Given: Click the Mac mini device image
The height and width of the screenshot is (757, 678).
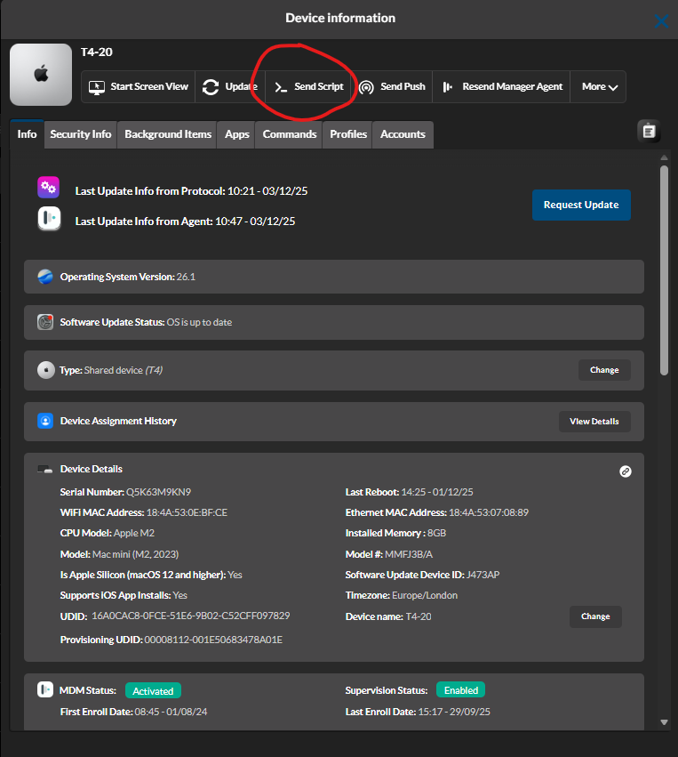Looking at the screenshot, I should pos(41,75).
